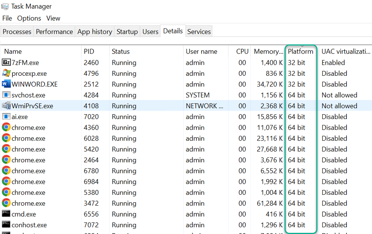Click Chrome icon for PID 4360
The height and width of the screenshot is (234, 372).
click(x=6, y=127)
